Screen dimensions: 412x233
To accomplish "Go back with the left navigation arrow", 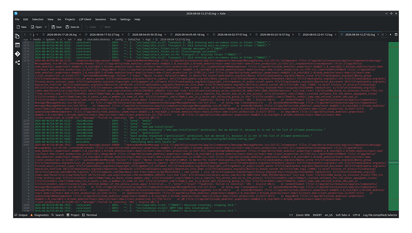I will pos(25,35).
